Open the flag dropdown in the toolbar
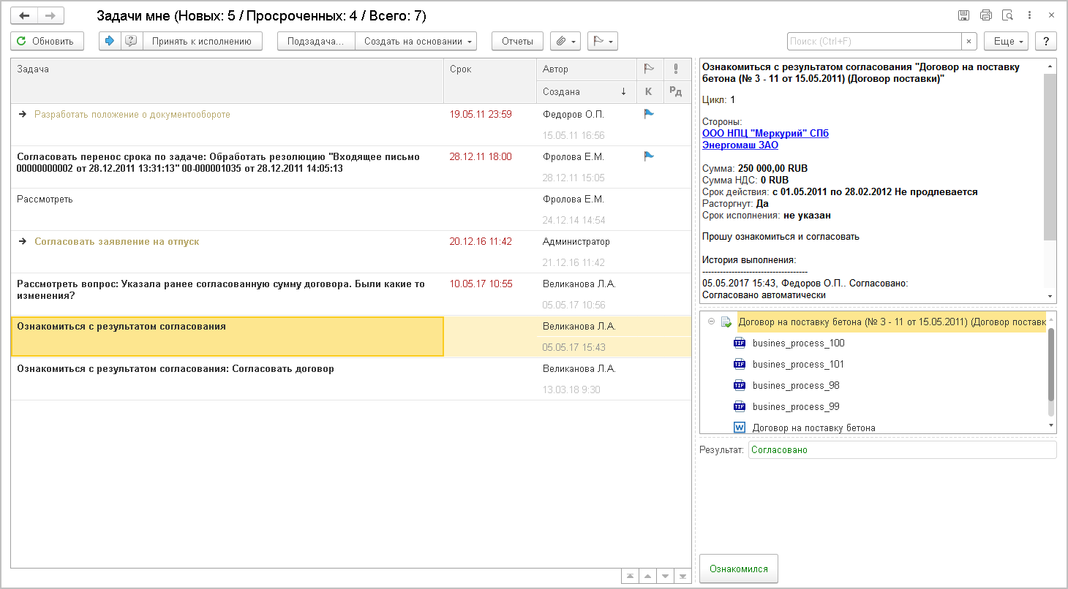 (x=603, y=42)
